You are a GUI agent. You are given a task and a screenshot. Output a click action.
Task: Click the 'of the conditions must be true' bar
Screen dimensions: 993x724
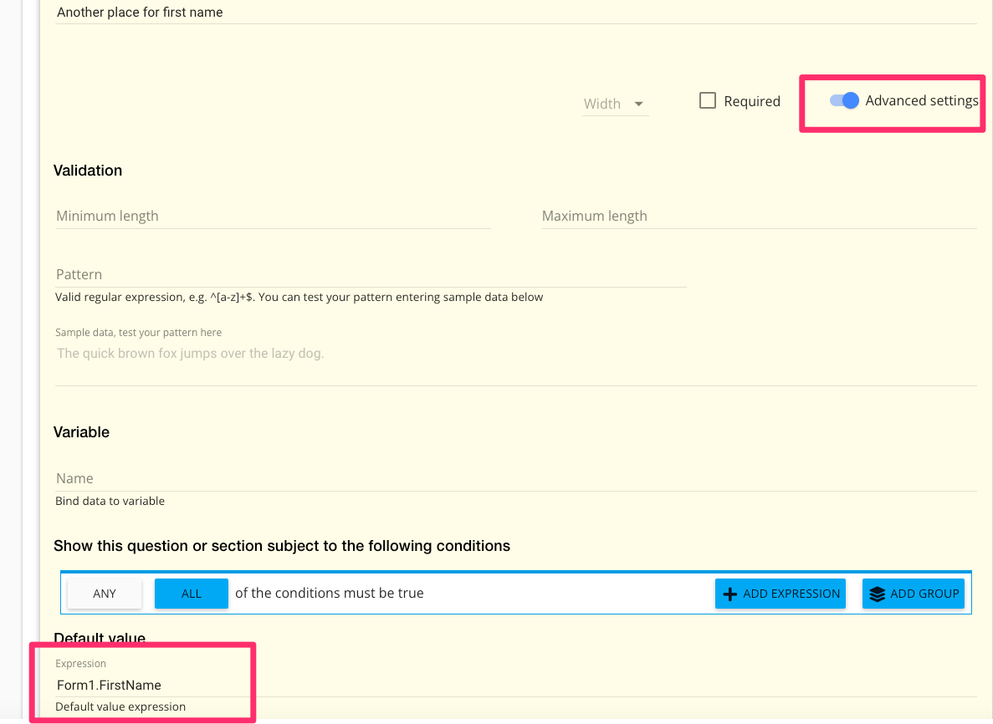[329, 594]
